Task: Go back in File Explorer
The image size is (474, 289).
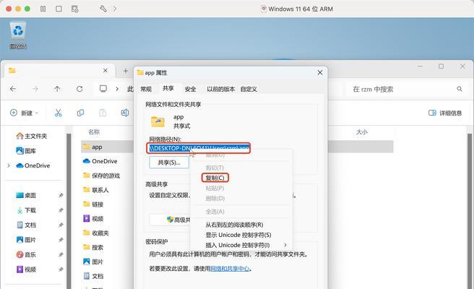Action: (13, 89)
